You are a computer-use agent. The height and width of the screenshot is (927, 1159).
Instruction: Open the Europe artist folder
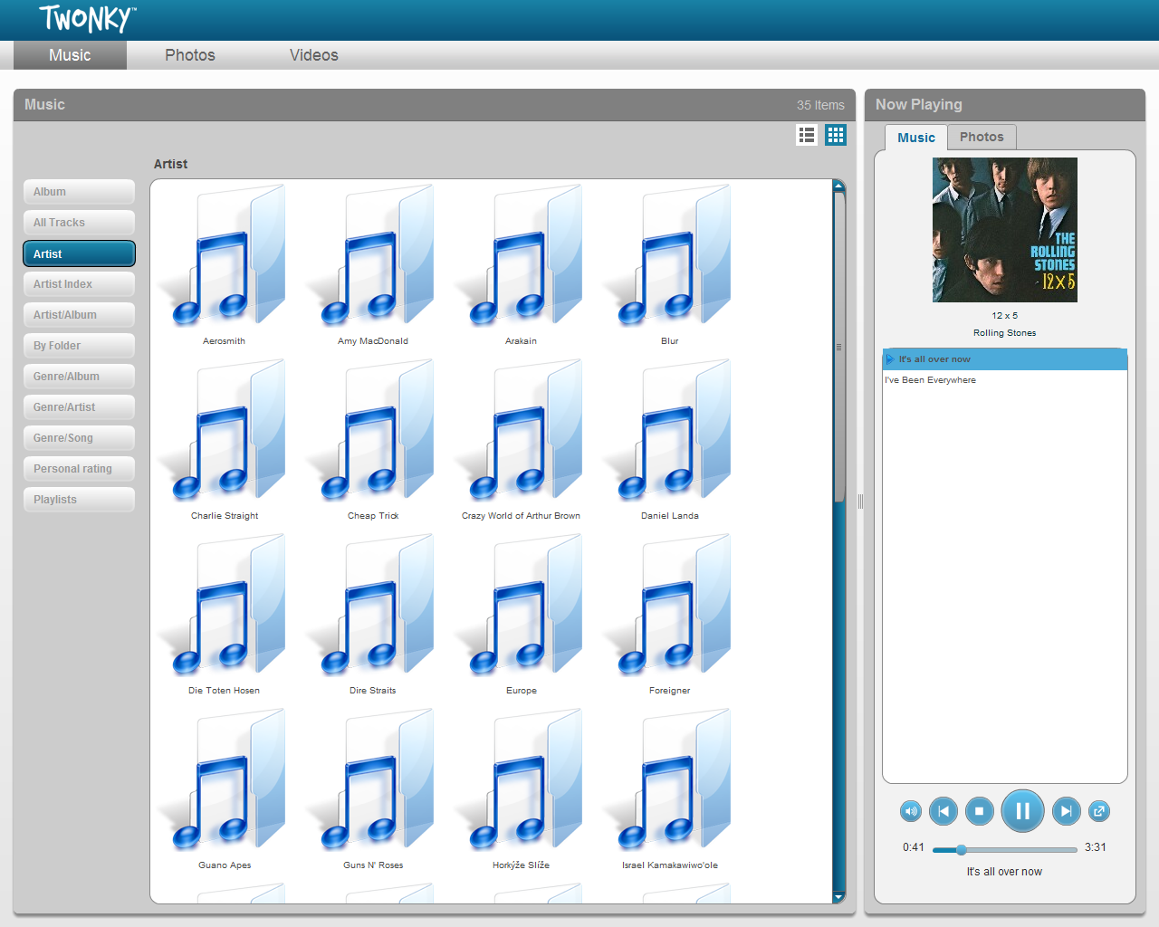click(x=522, y=614)
